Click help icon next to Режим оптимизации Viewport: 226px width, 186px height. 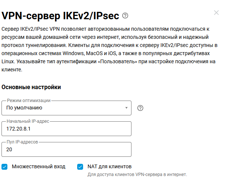(140, 108)
